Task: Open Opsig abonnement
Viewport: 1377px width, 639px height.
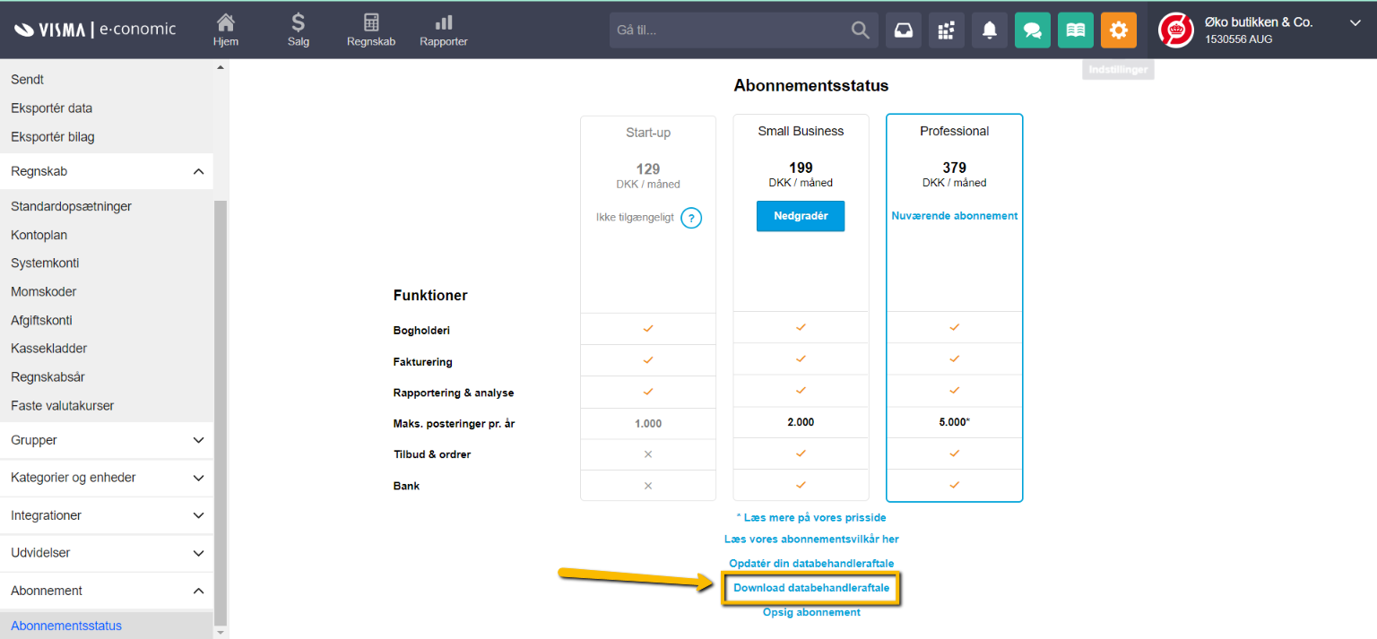Action: (810, 611)
